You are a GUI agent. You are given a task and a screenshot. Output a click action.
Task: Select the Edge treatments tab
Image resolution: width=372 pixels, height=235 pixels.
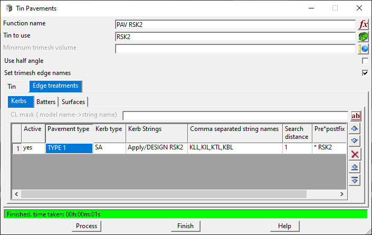55,86
